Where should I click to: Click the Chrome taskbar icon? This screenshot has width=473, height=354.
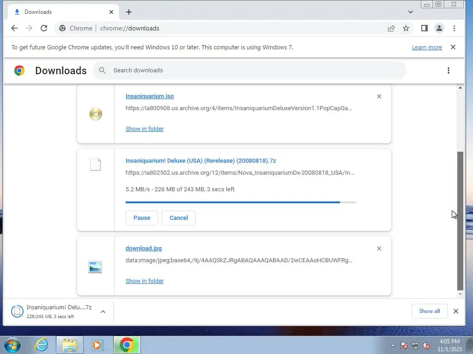(x=127, y=345)
